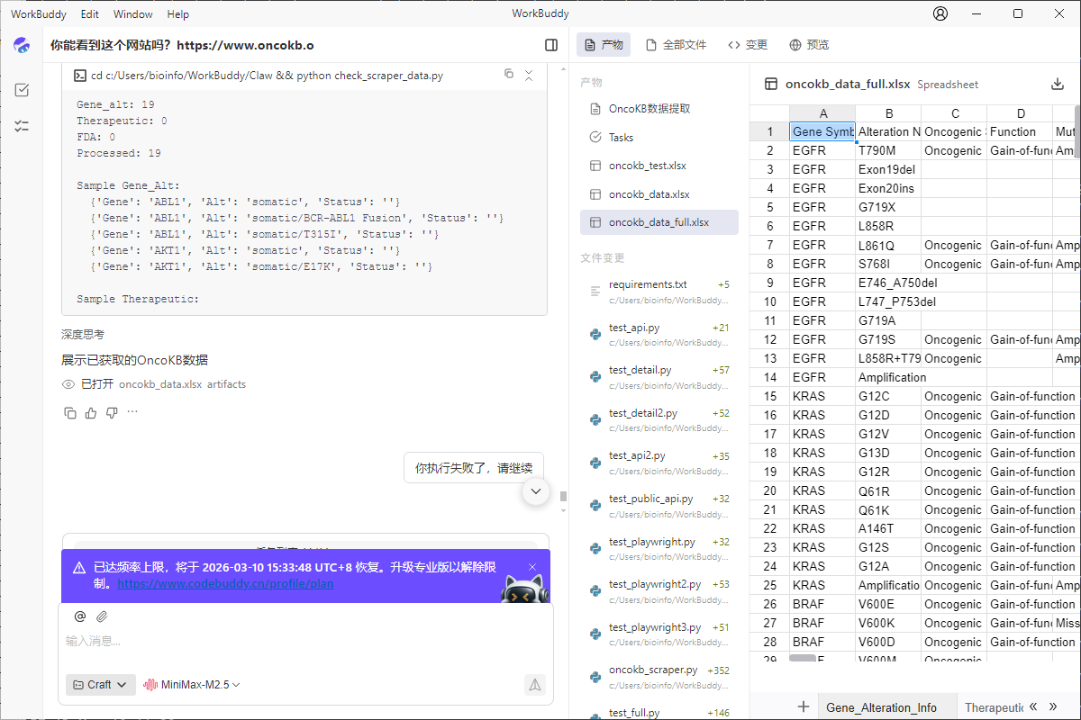Open the OncoKB数据提取 artifact

[x=659, y=109]
